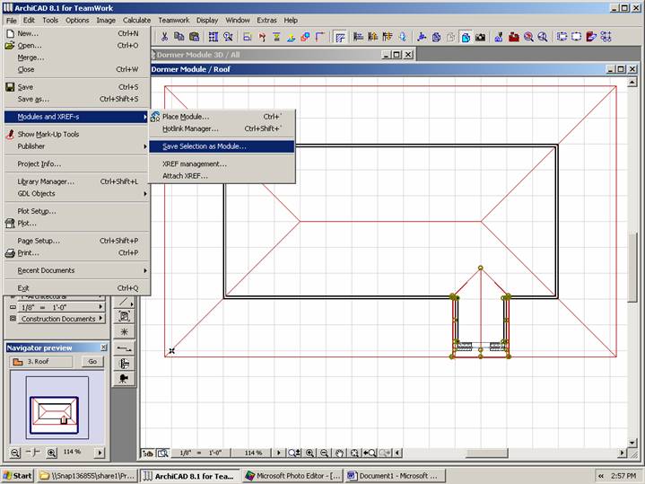This screenshot has width=645, height=484.
Task: Choose XREF management... entry
Action: 222,164
